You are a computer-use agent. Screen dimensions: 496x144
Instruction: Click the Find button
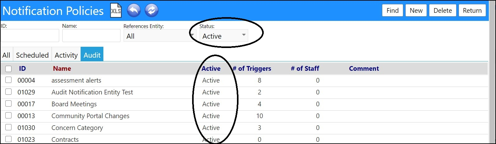tap(393, 11)
